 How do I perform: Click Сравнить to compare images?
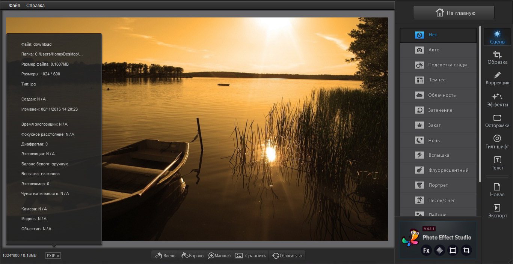click(250, 256)
